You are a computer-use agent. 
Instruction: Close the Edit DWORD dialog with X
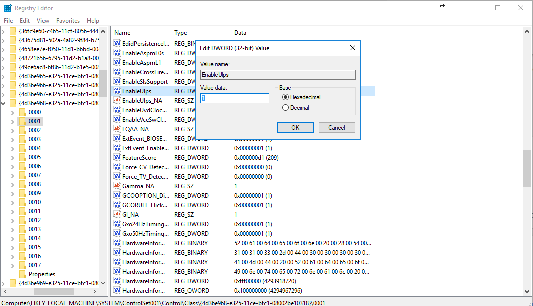click(x=353, y=48)
